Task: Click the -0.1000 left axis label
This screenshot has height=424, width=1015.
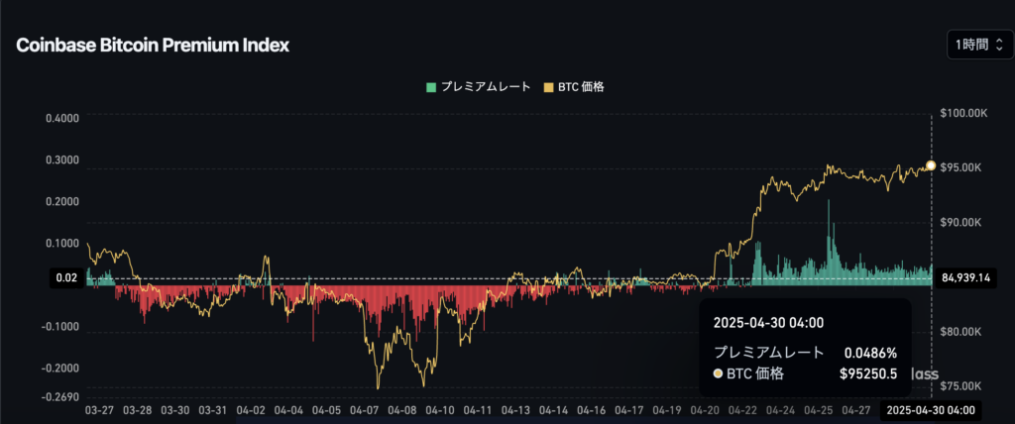Action: pos(60,327)
